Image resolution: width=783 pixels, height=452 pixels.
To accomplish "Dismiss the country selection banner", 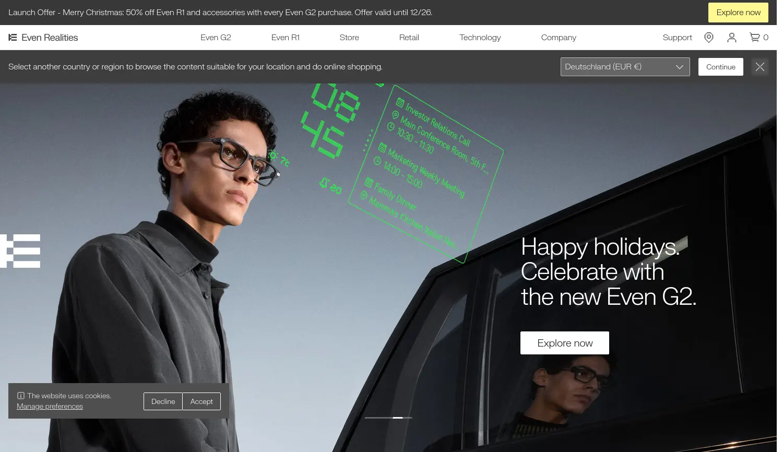I will click(x=760, y=66).
